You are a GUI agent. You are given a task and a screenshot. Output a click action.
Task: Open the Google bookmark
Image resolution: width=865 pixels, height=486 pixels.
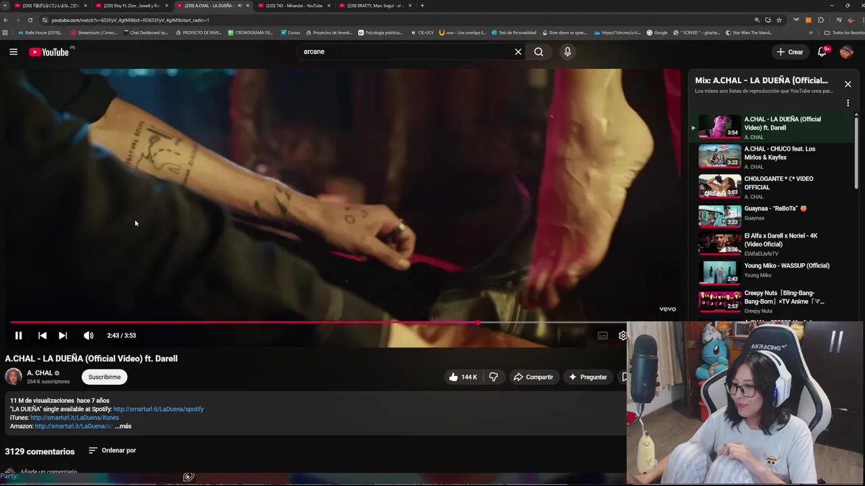(x=657, y=32)
